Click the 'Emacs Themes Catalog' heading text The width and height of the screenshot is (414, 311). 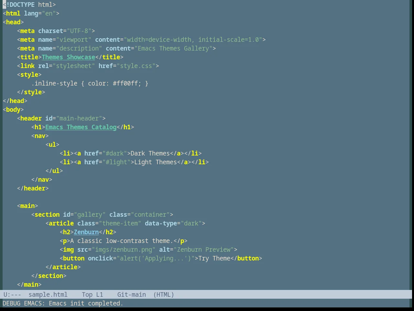[81, 127]
